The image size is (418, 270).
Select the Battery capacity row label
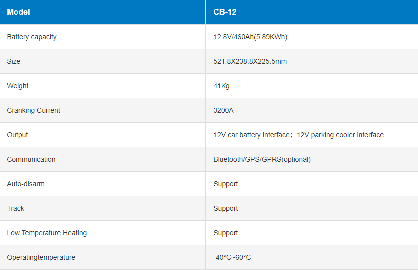(32, 37)
